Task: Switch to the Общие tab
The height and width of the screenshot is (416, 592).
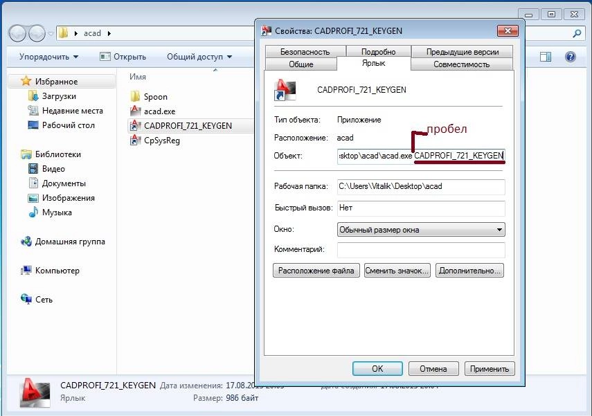Action: [x=301, y=64]
